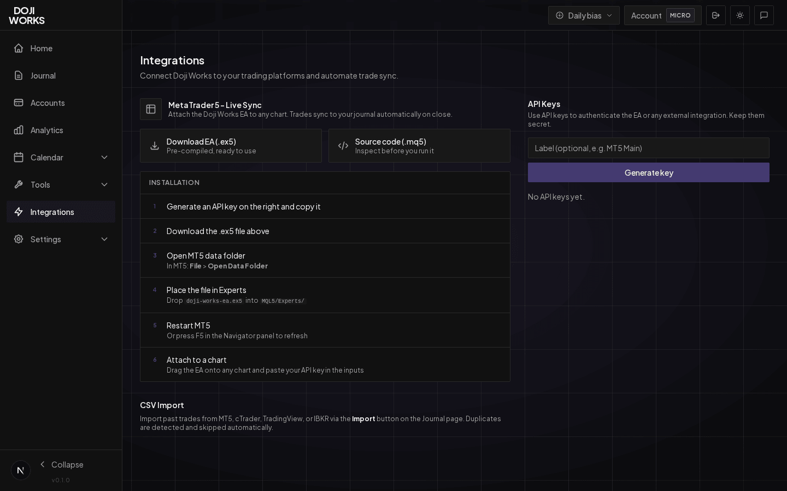Expand the Calendar submenu chevron

click(104, 157)
